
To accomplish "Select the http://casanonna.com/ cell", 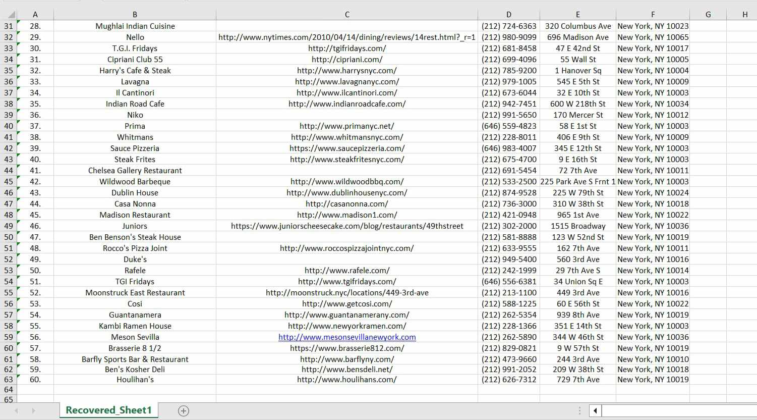I will pos(347,204).
